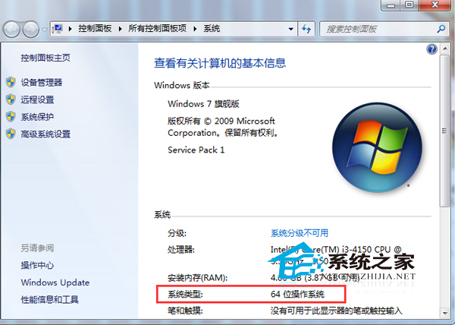Click the 处理器: label
This screenshot has height=325, width=455.
181,250
